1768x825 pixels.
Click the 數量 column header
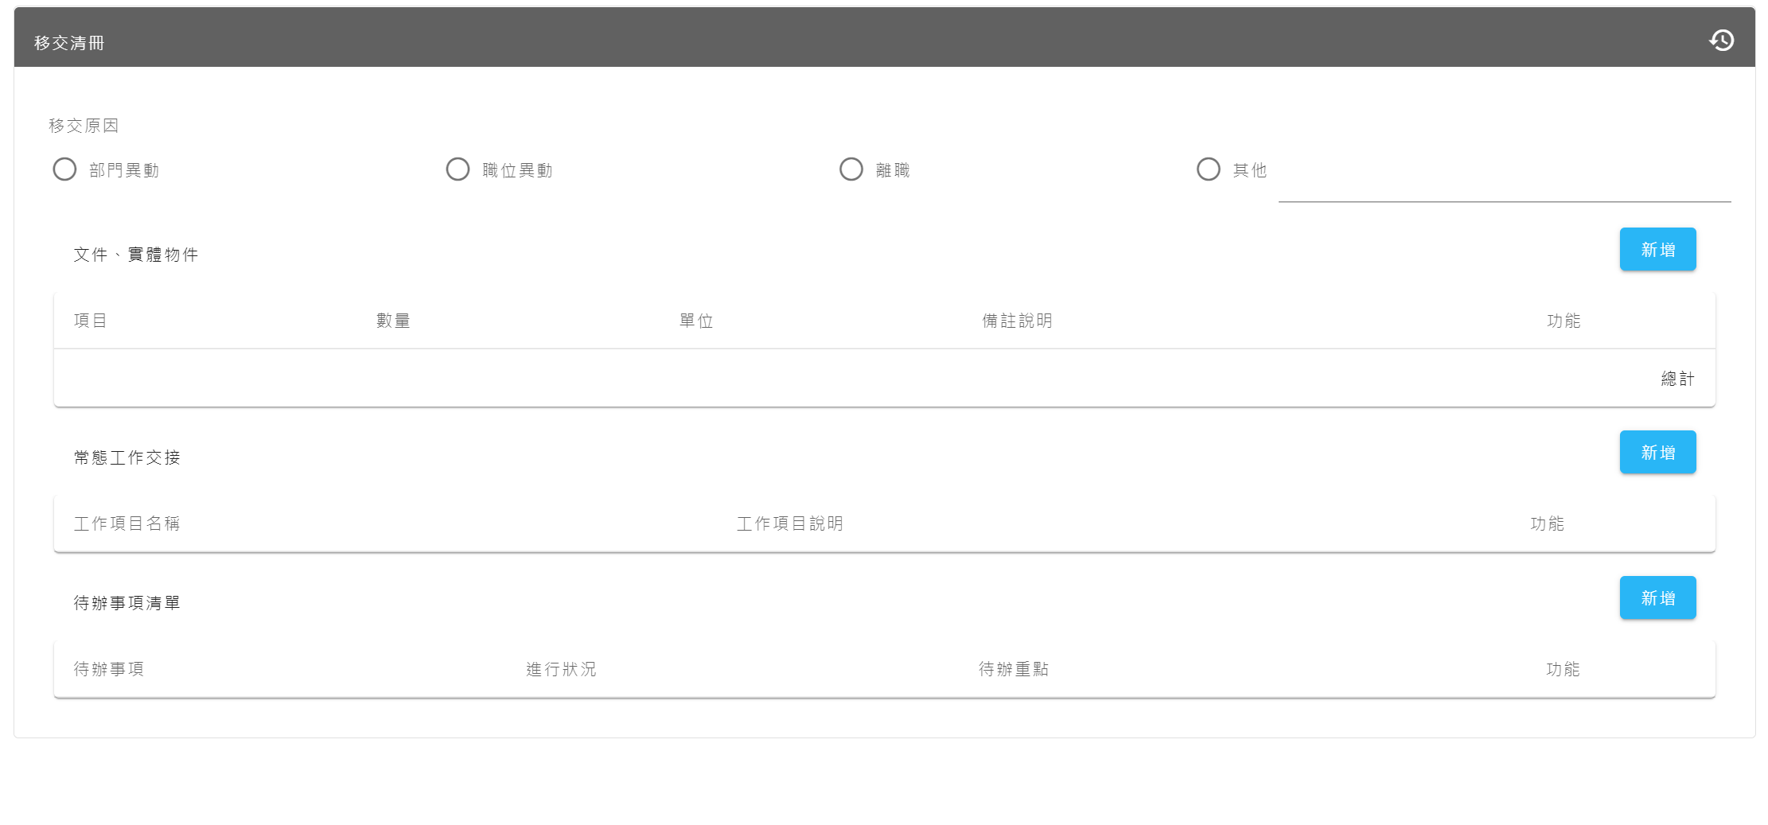[x=393, y=321]
